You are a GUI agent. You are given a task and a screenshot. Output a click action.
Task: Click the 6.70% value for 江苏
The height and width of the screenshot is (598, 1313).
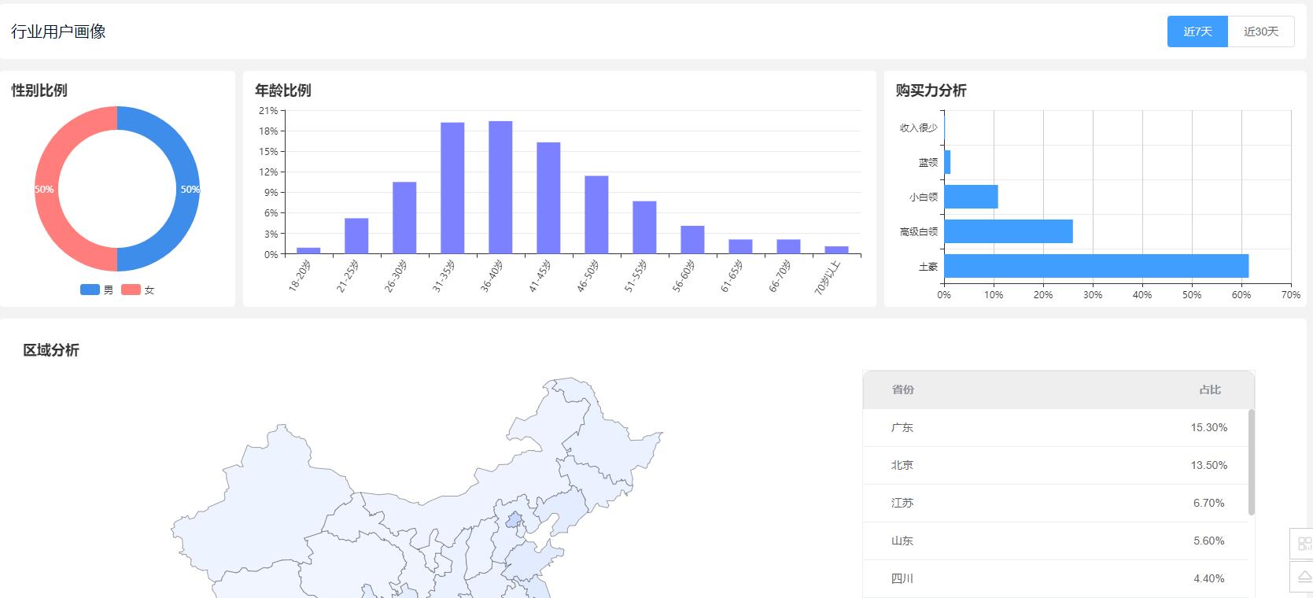[1209, 503]
